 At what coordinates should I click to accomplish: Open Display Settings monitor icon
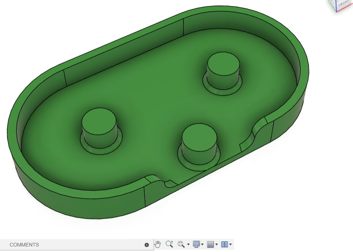point(197,244)
